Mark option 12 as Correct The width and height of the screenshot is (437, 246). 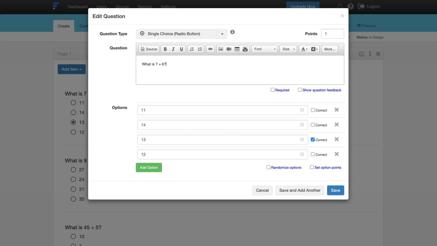(x=312, y=154)
